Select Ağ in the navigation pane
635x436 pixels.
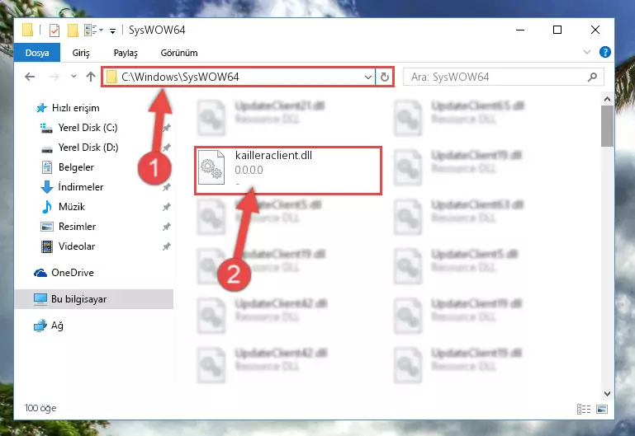point(57,326)
